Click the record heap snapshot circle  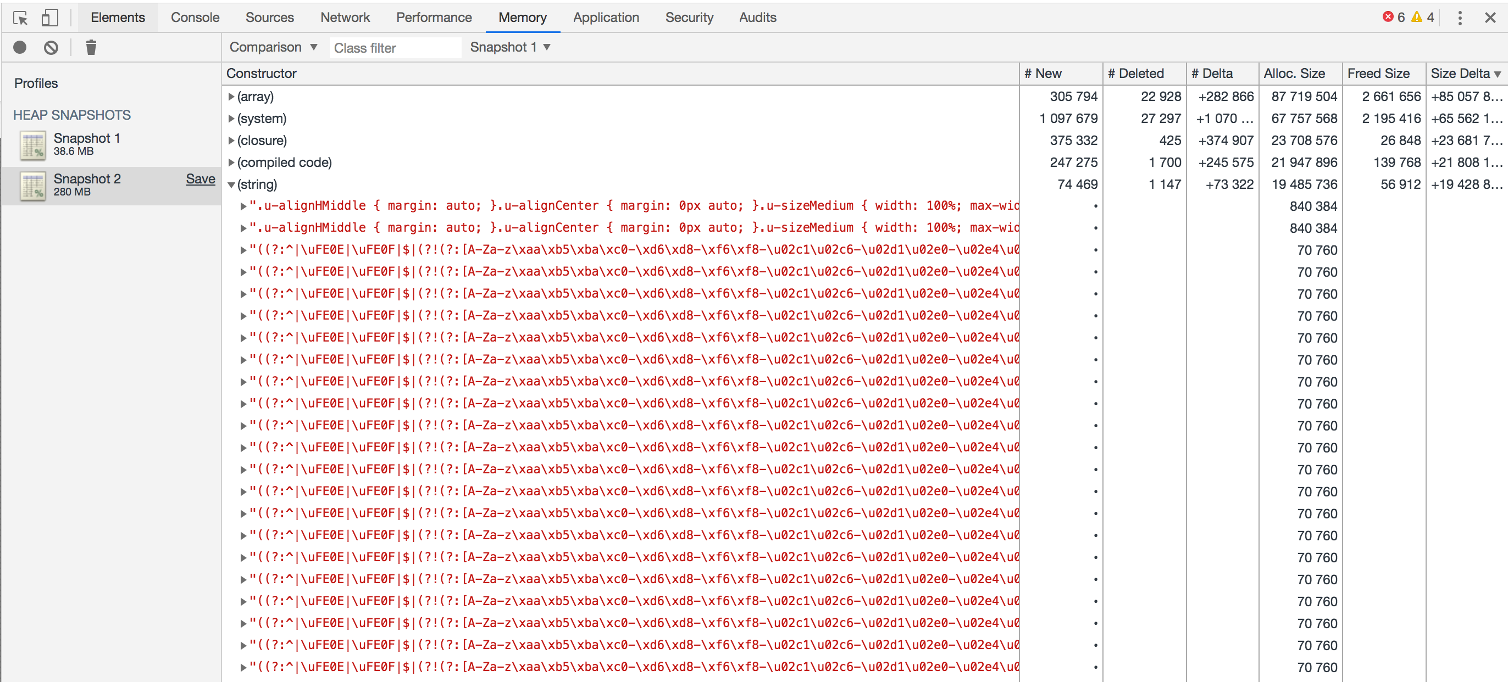pos(20,47)
